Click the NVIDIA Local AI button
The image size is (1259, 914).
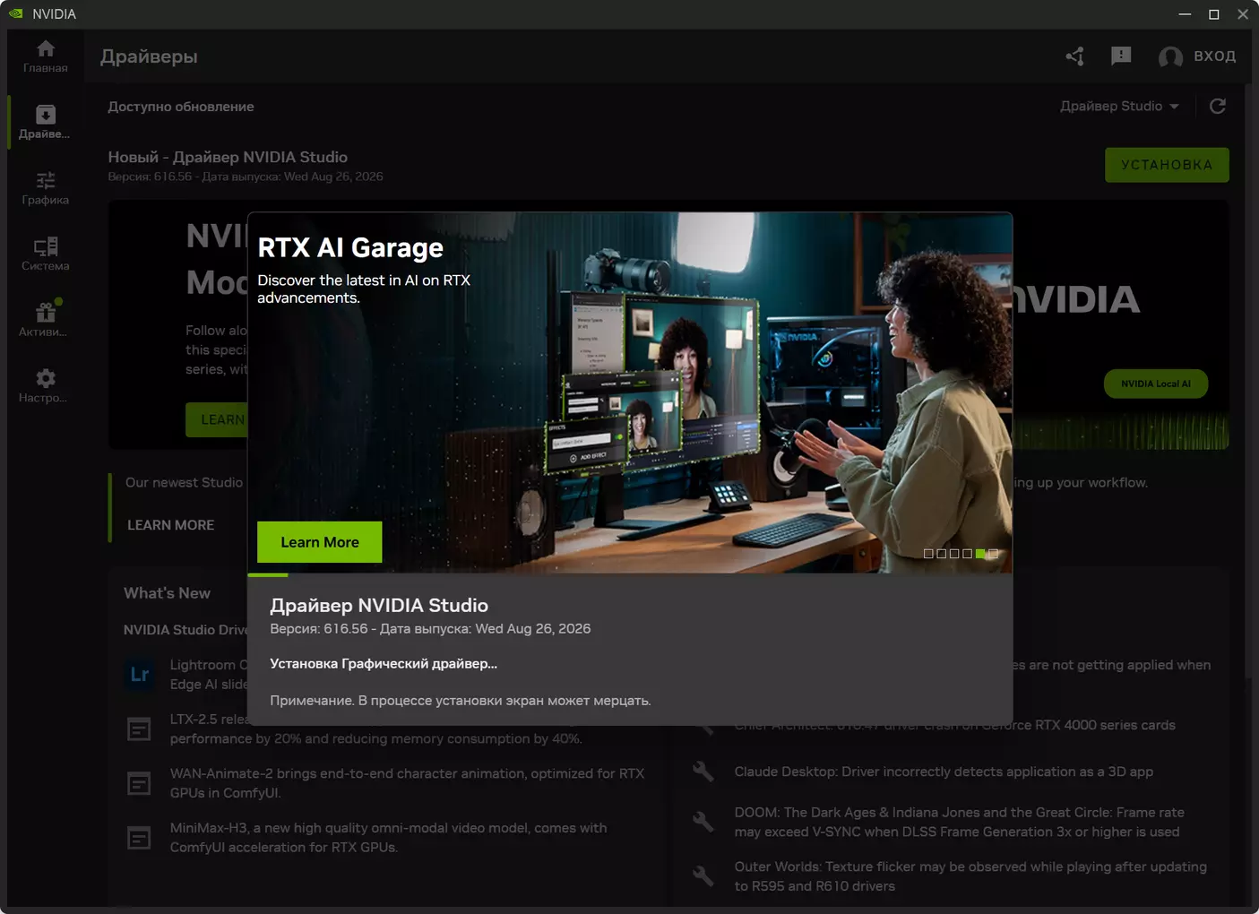click(x=1156, y=384)
